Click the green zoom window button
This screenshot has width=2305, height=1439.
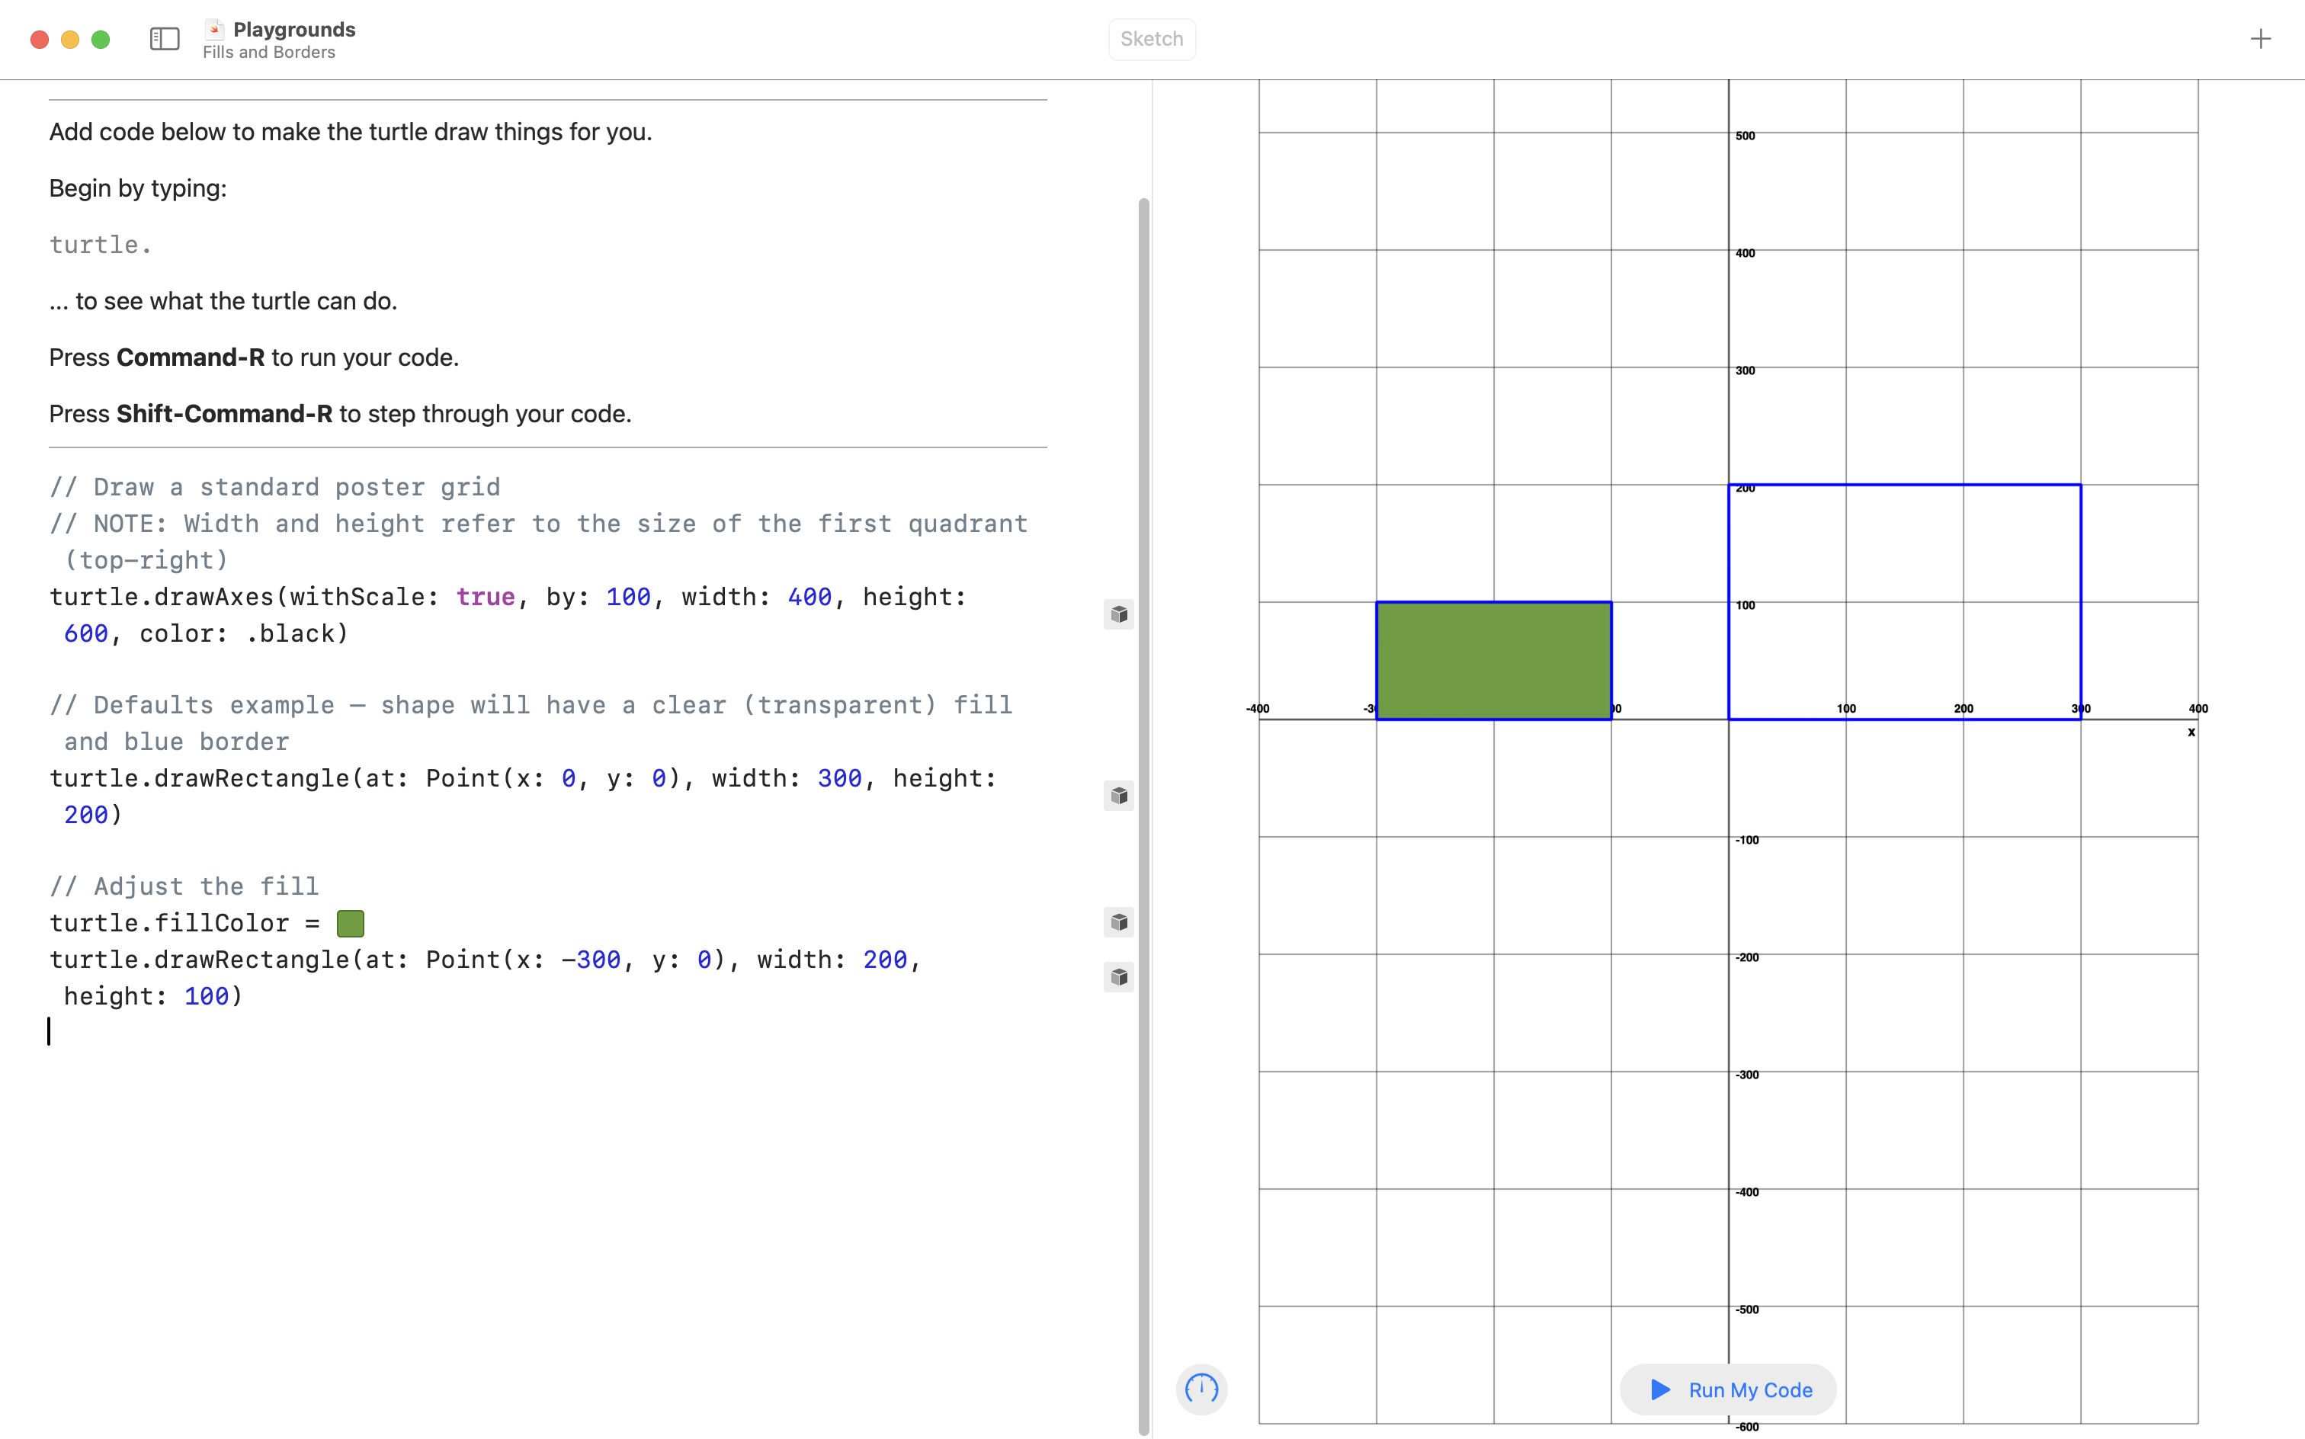[x=101, y=39]
